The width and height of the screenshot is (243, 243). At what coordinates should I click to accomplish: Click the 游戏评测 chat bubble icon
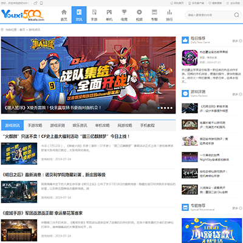click(x=185, y=94)
